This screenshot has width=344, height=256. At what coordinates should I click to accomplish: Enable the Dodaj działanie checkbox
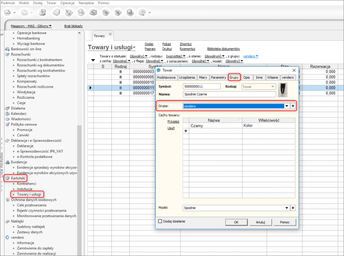(x=160, y=221)
